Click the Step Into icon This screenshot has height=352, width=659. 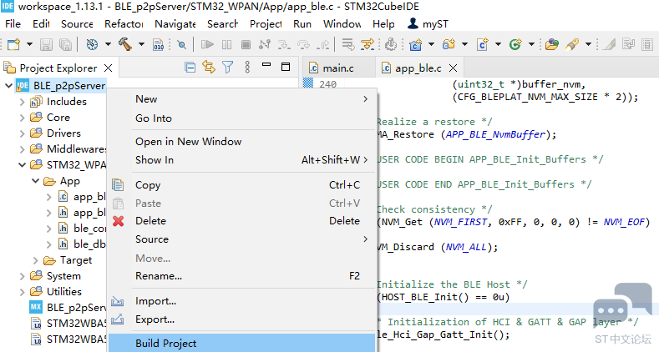point(284,44)
